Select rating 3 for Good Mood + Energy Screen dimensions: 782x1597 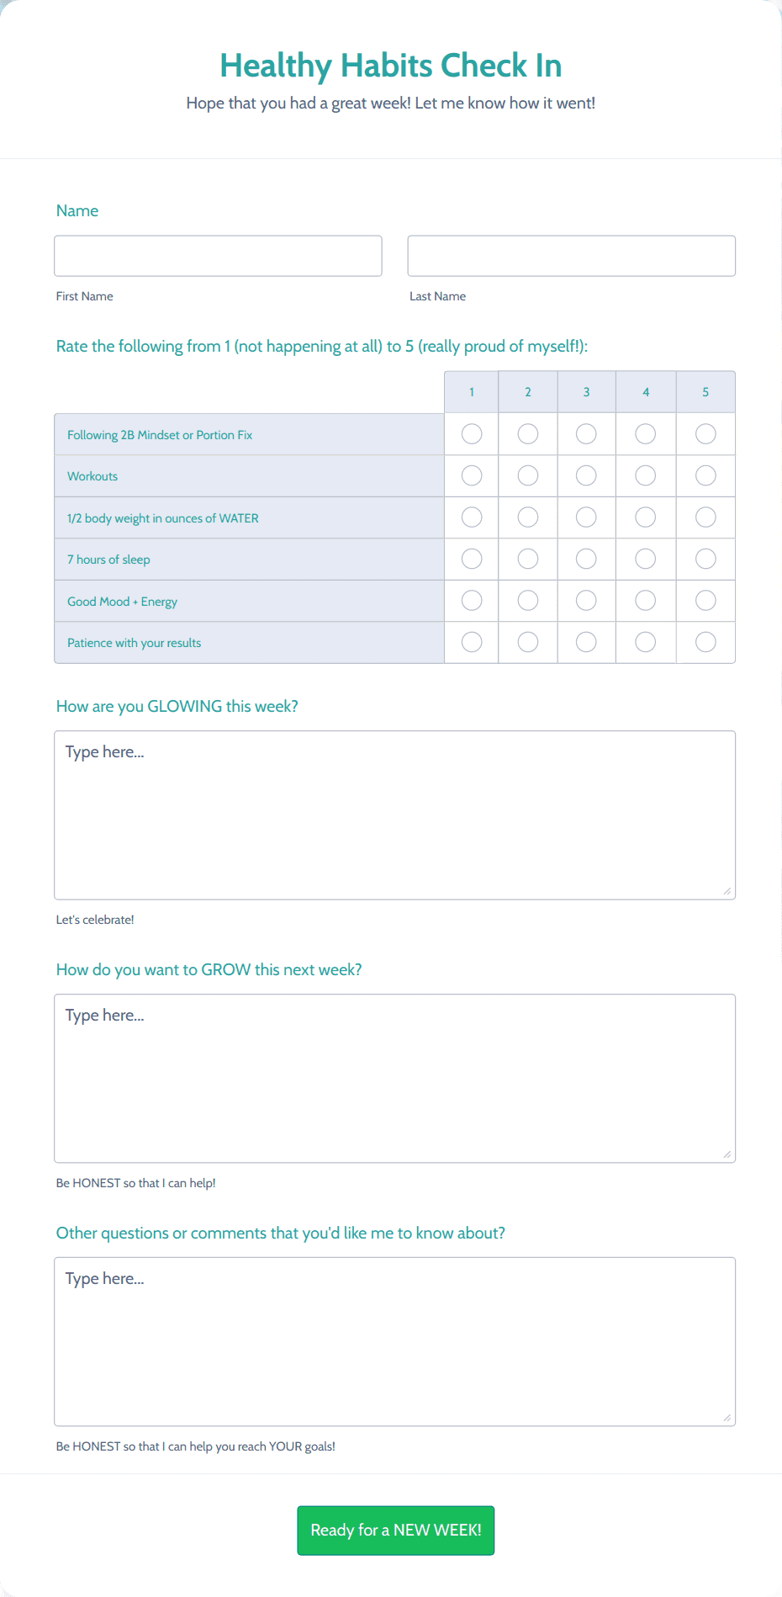(586, 600)
